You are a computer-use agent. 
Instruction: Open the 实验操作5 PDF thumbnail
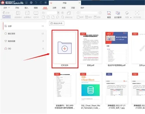pyautogui.click(x=65, y=88)
